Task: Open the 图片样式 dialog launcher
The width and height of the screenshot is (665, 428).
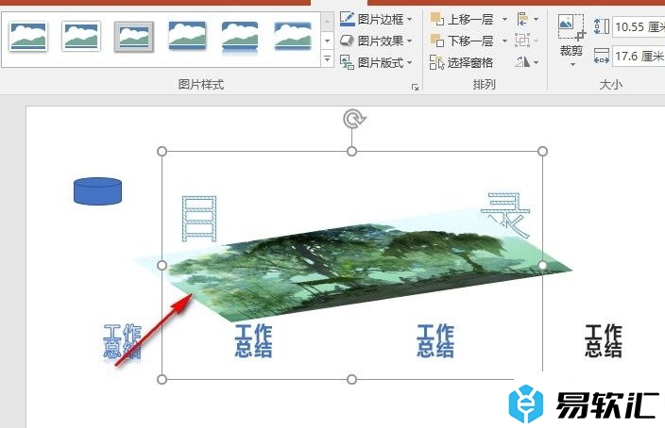Action: 415,88
